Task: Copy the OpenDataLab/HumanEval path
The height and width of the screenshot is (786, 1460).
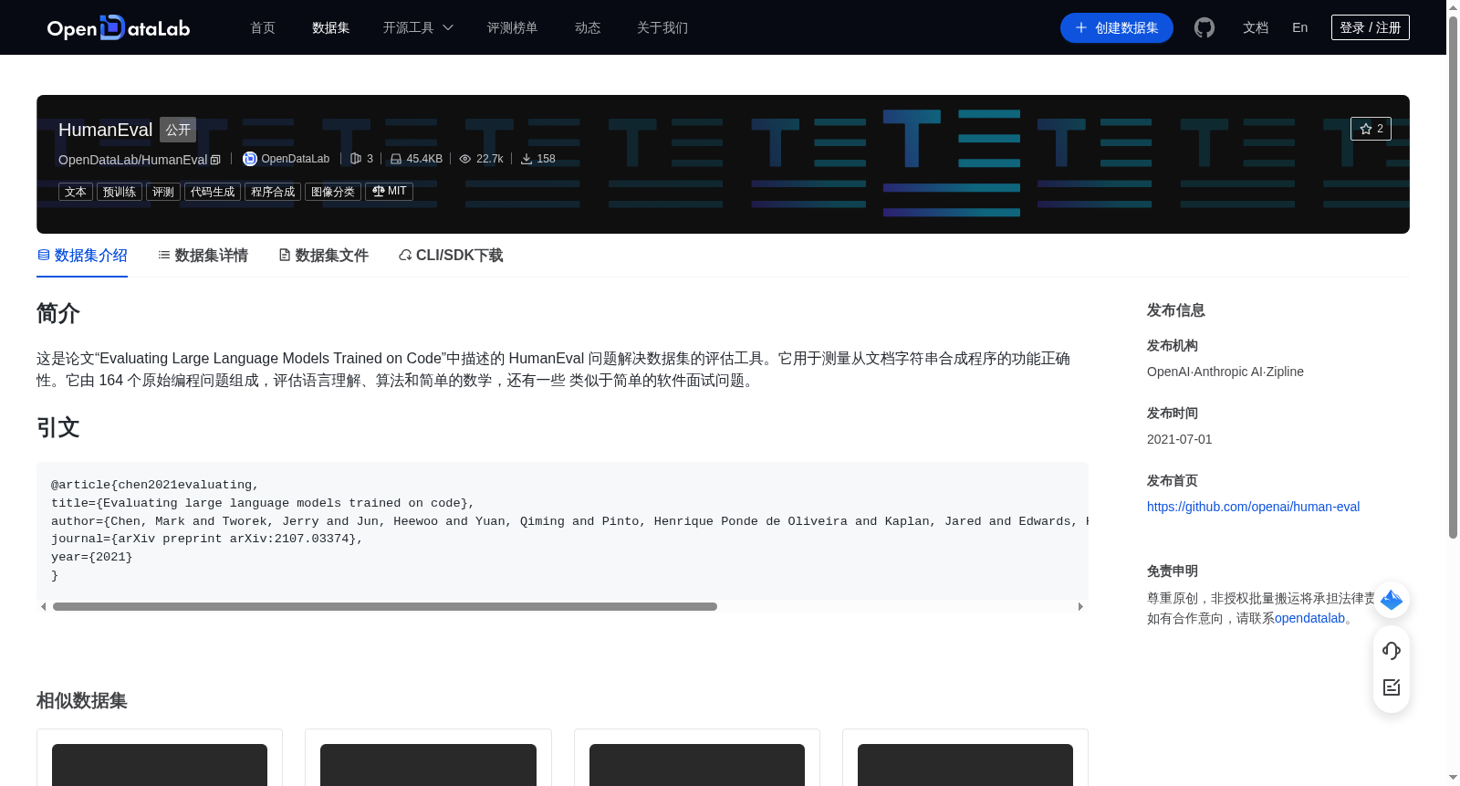Action: [x=215, y=160]
